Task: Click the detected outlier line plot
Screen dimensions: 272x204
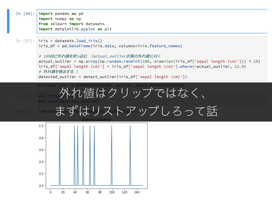Action: 97,156
